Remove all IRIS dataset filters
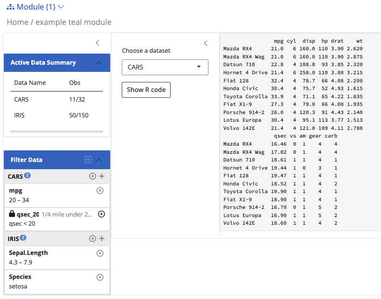 [92, 239]
